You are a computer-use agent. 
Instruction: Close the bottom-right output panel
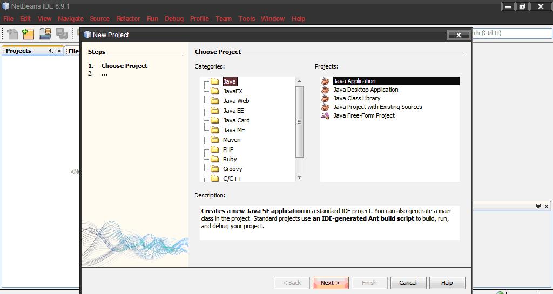pos(547,206)
